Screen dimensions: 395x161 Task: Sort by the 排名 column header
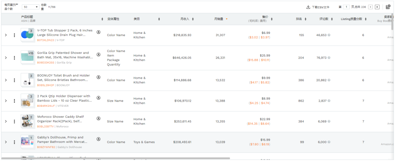300,19
